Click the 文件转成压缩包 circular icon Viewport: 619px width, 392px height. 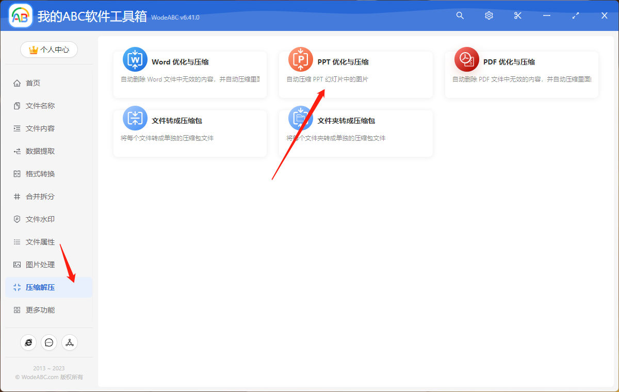pyautogui.click(x=135, y=118)
